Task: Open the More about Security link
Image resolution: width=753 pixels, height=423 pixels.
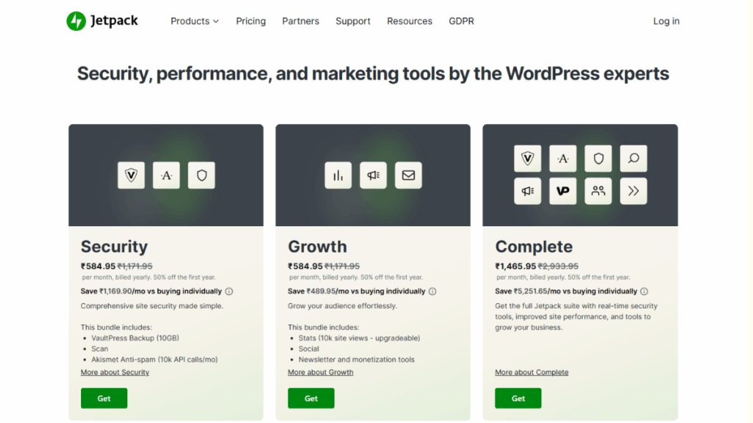Action: pyautogui.click(x=115, y=372)
